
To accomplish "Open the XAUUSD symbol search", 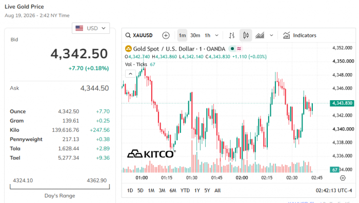I will [x=139, y=35].
